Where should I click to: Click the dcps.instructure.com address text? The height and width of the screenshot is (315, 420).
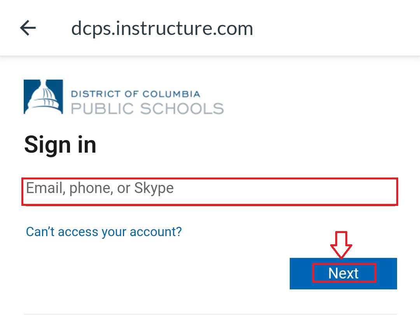click(x=162, y=28)
